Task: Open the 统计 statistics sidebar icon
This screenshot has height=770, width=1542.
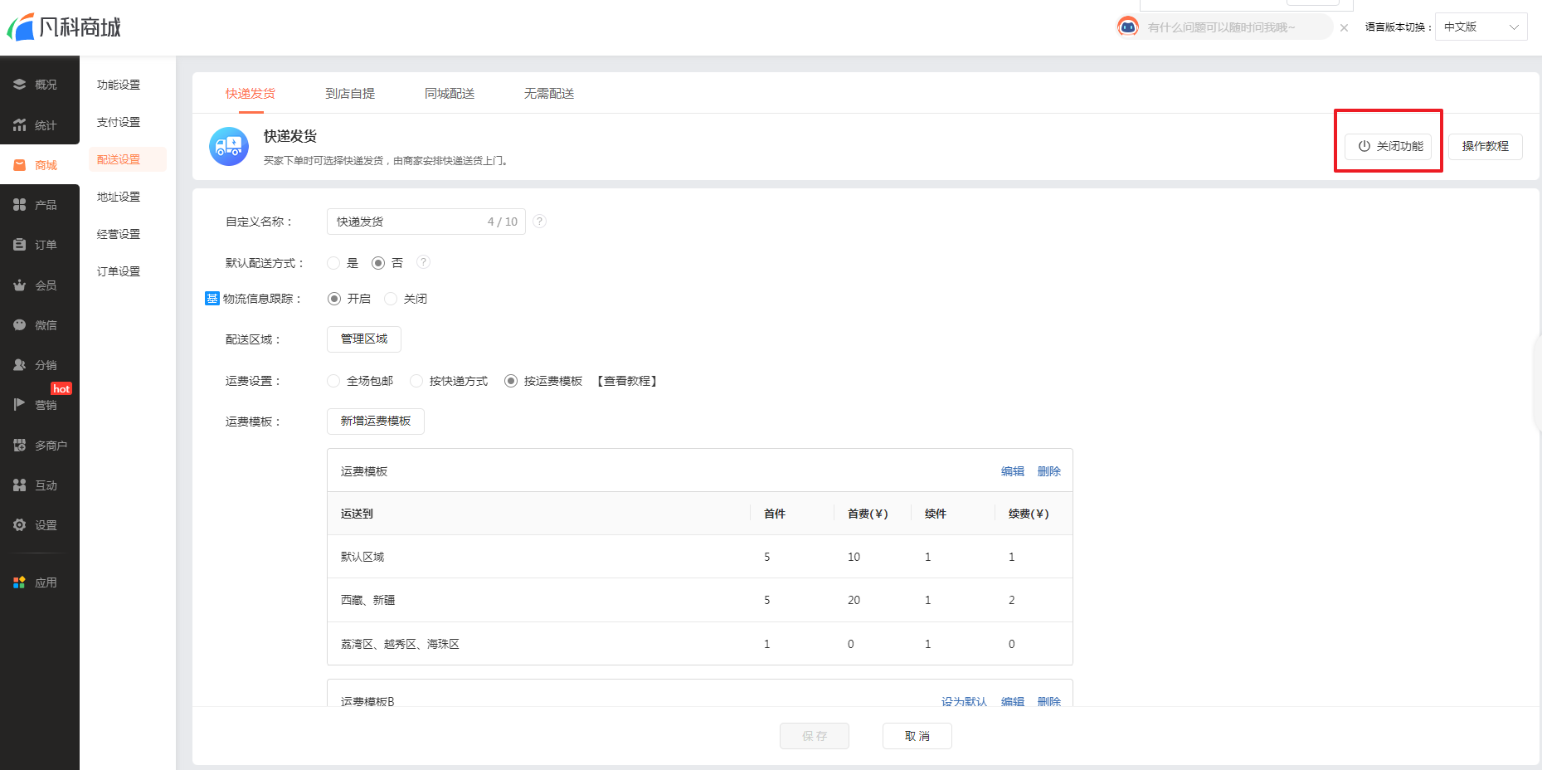Action: point(19,125)
